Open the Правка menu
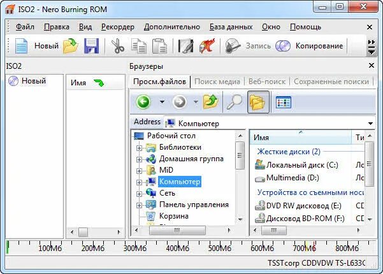Viewport: 383px width, 274px height. pyautogui.click(x=57, y=27)
